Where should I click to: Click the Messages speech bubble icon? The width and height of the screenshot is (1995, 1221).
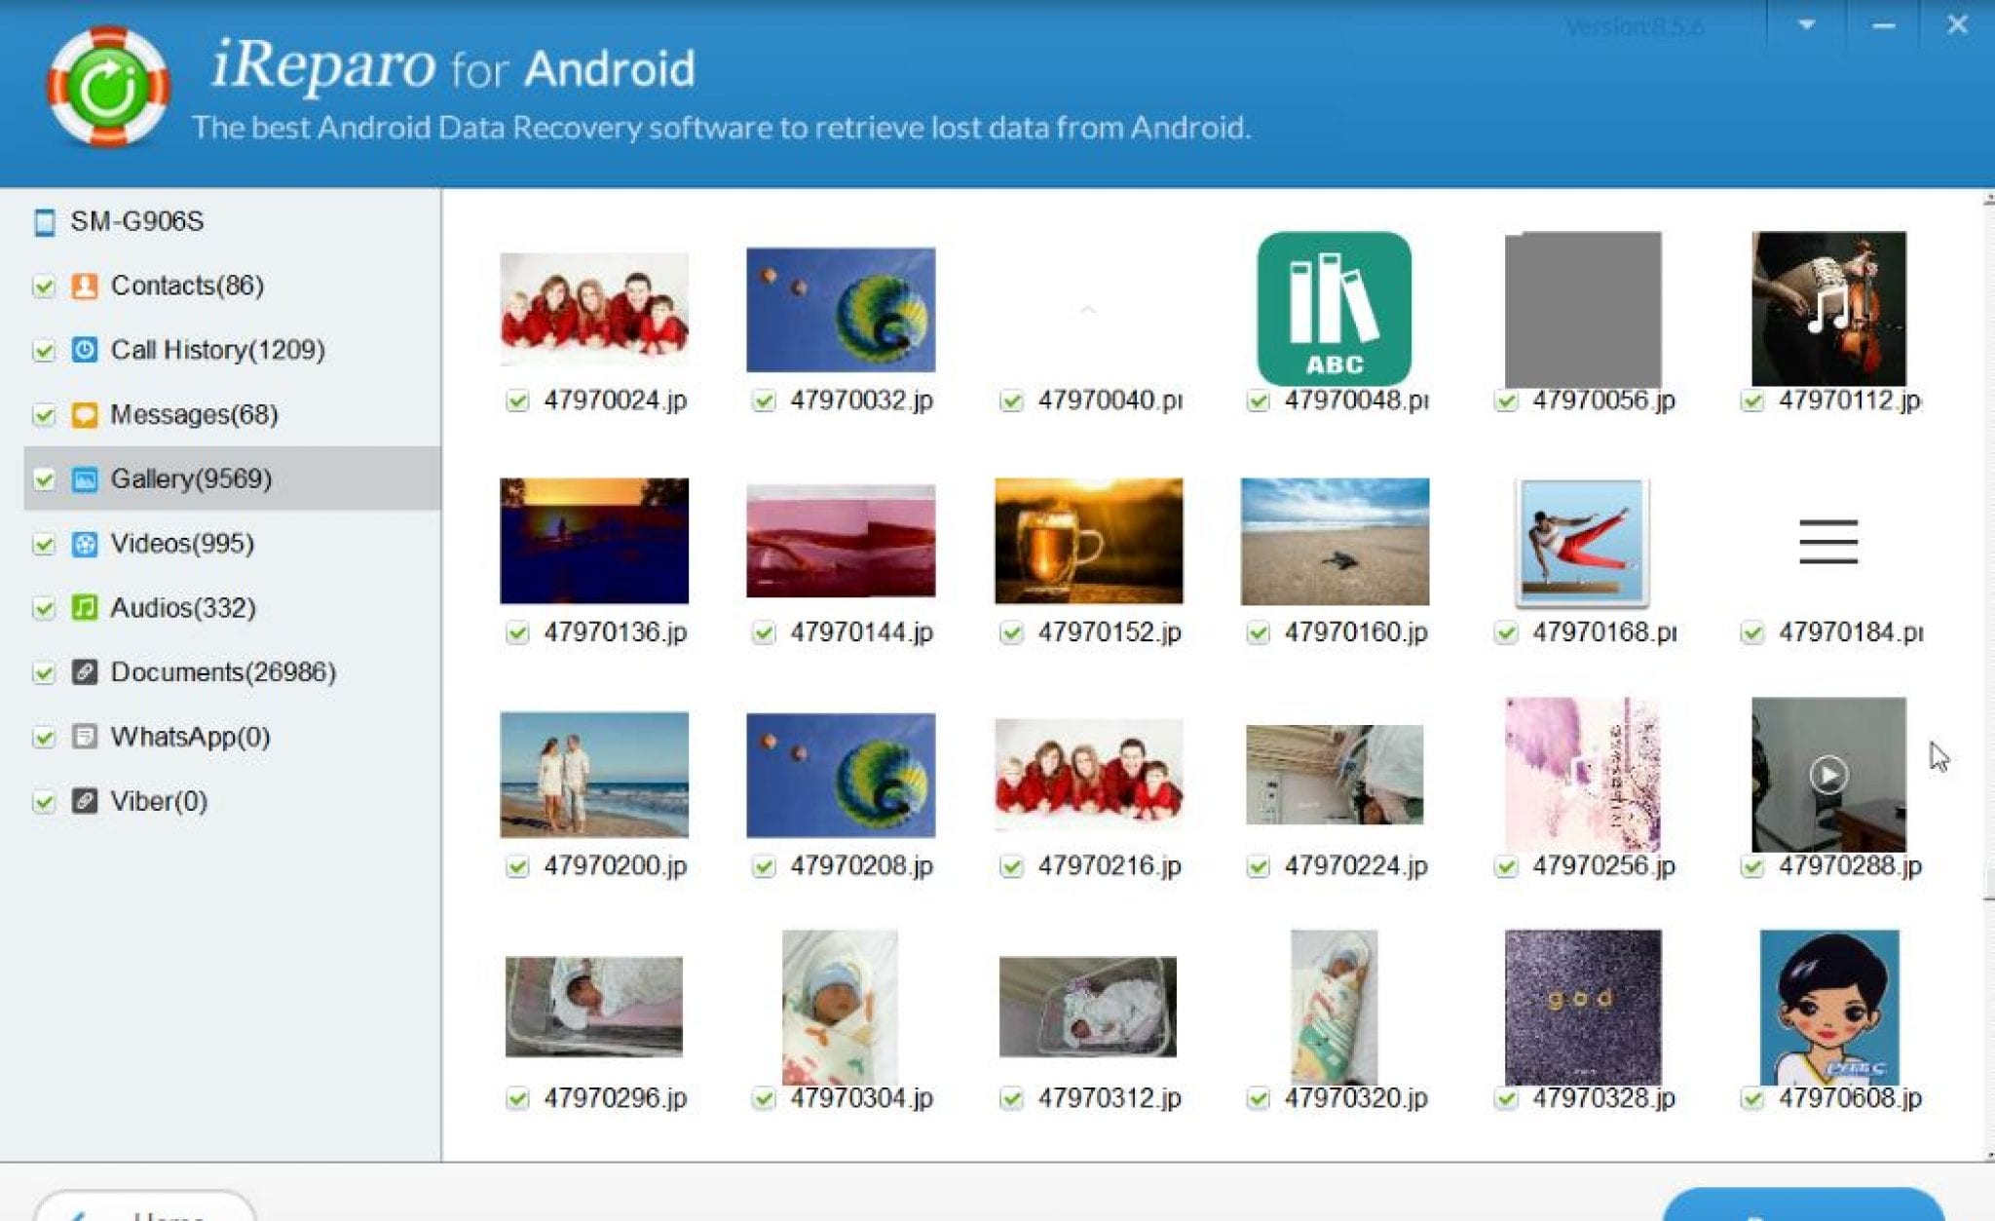85,414
